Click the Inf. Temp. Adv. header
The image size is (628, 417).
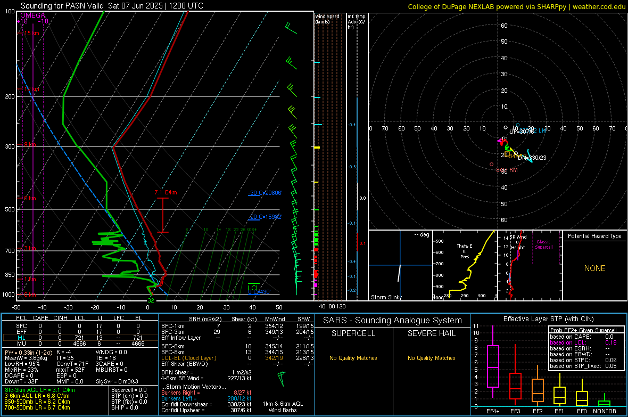pyautogui.click(x=357, y=22)
